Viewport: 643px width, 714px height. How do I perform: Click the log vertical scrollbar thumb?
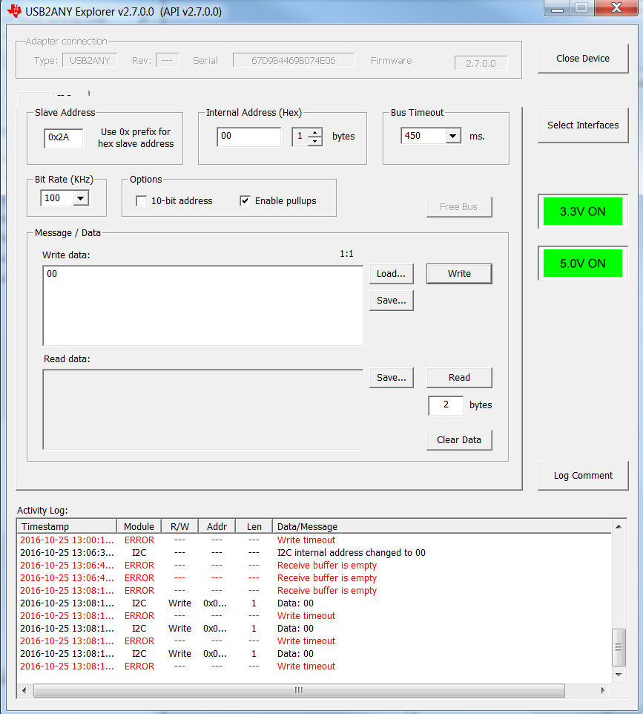[x=619, y=647]
